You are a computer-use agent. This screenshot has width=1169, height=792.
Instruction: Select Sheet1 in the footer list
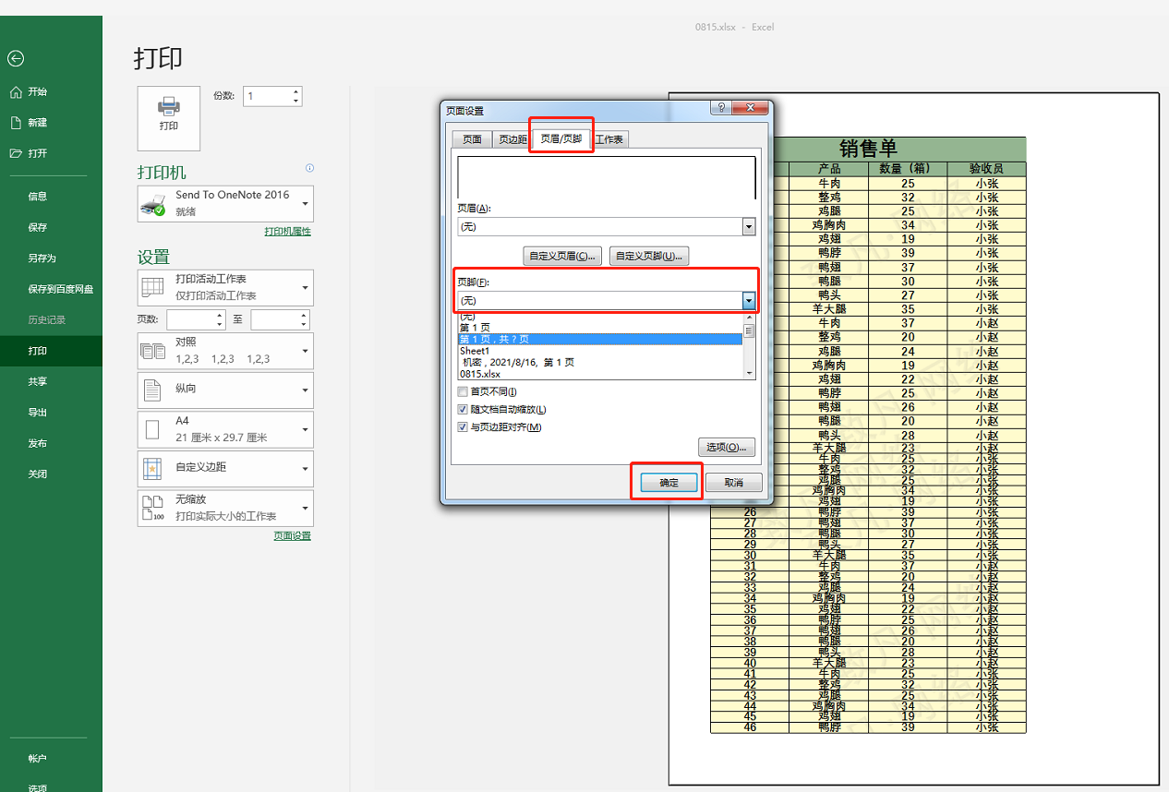600,351
